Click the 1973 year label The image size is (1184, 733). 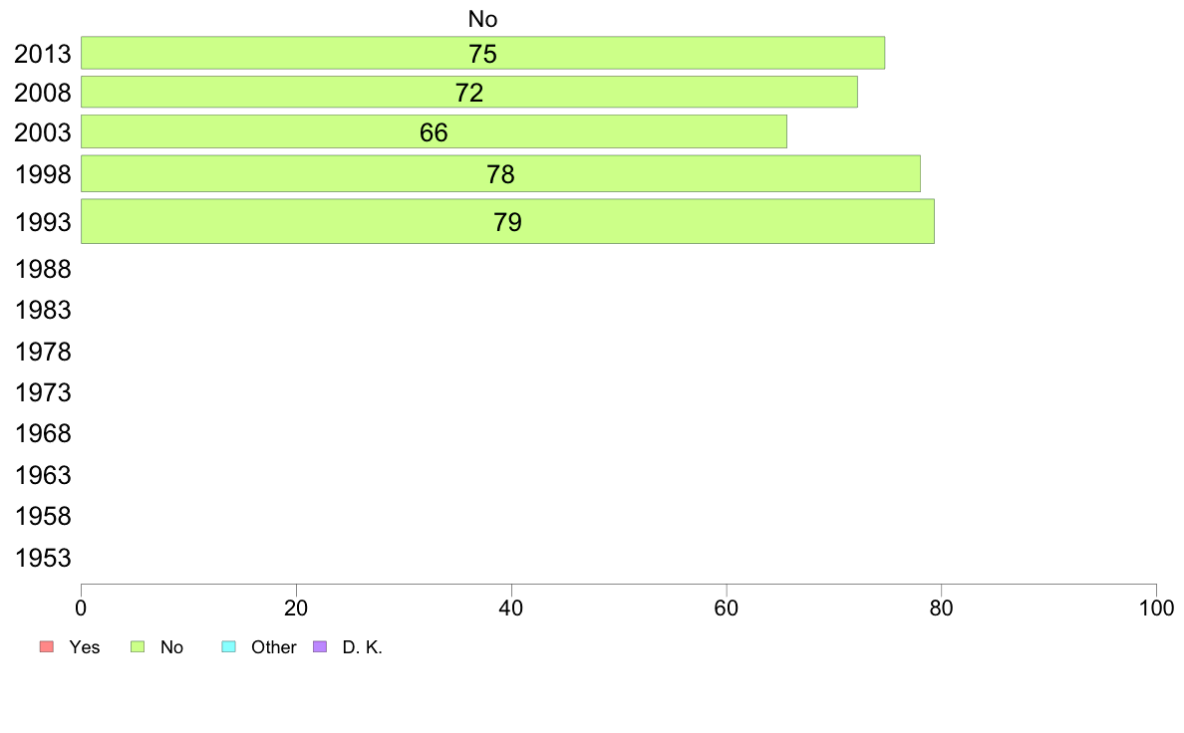pyautogui.click(x=43, y=392)
